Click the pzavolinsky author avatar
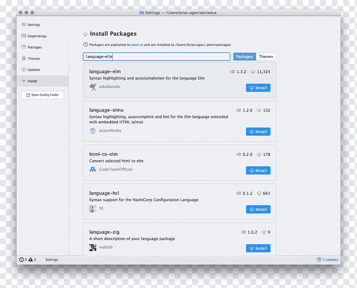The image size is (357, 288). point(93,131)
